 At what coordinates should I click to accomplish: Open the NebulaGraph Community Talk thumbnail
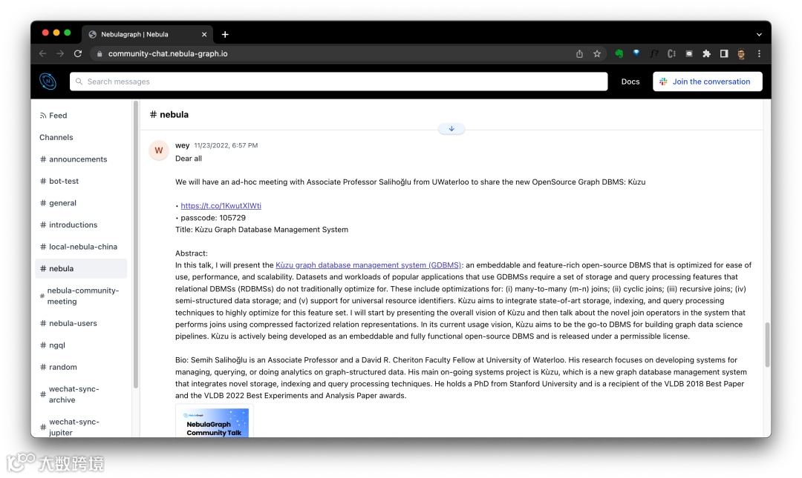(x=215, y=422)
